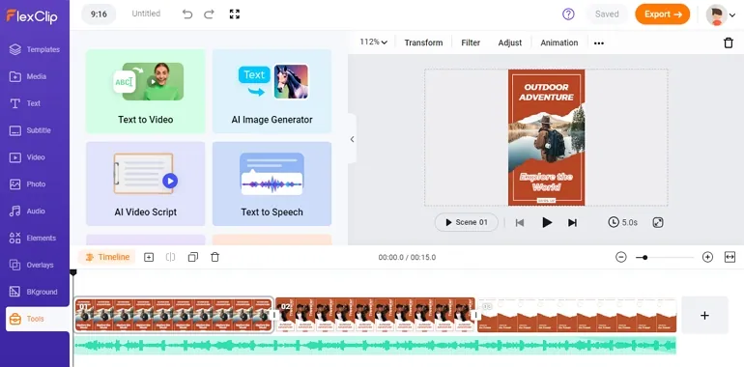Viewport: 744px width, 367px height.
Task: Click the canvas delete trash icon
Action: [x=728, y=43]
